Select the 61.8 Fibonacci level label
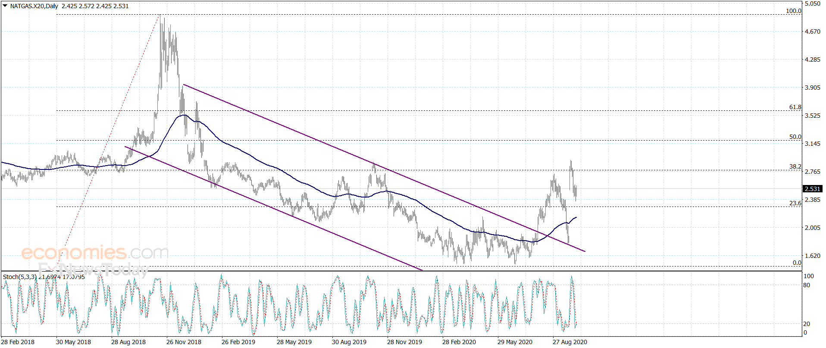Screen dimensions: 826x348 pos(795,107)
